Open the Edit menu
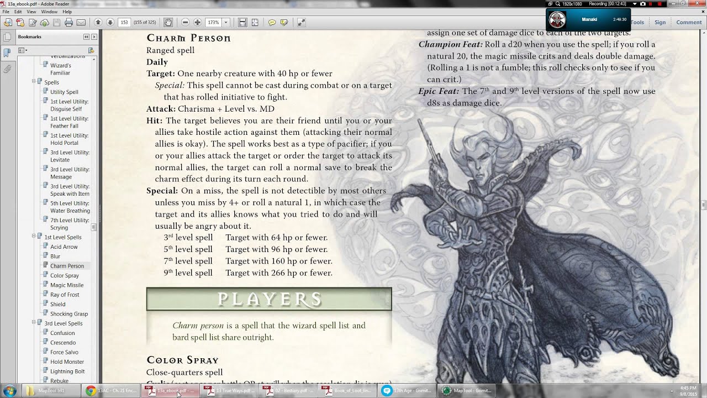This screenshot has height=398, width=707. click(18, 12)
